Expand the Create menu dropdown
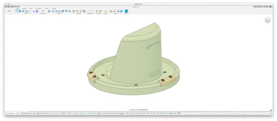Viewport: 277px width, 121px height. pos(26,13)
